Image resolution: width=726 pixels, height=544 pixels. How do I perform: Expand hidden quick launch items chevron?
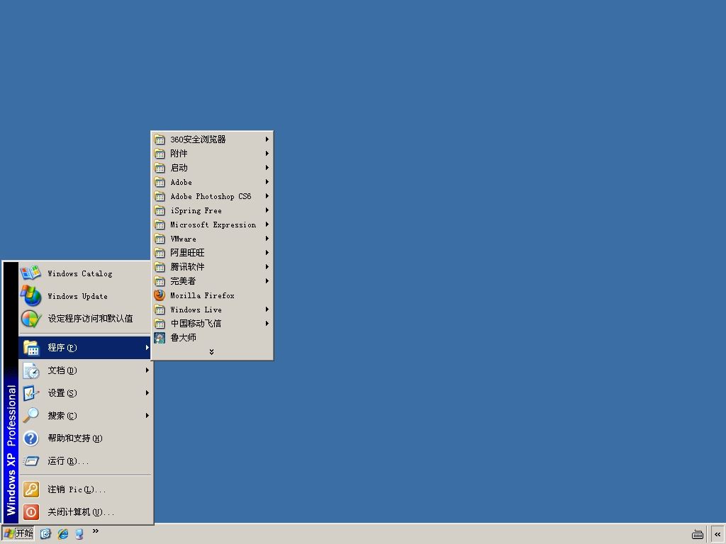pos(96,531)
